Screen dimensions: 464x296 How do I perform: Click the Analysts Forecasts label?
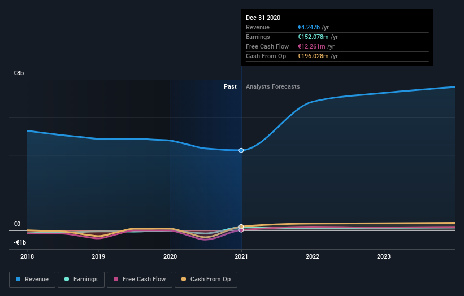pos(272,86)
